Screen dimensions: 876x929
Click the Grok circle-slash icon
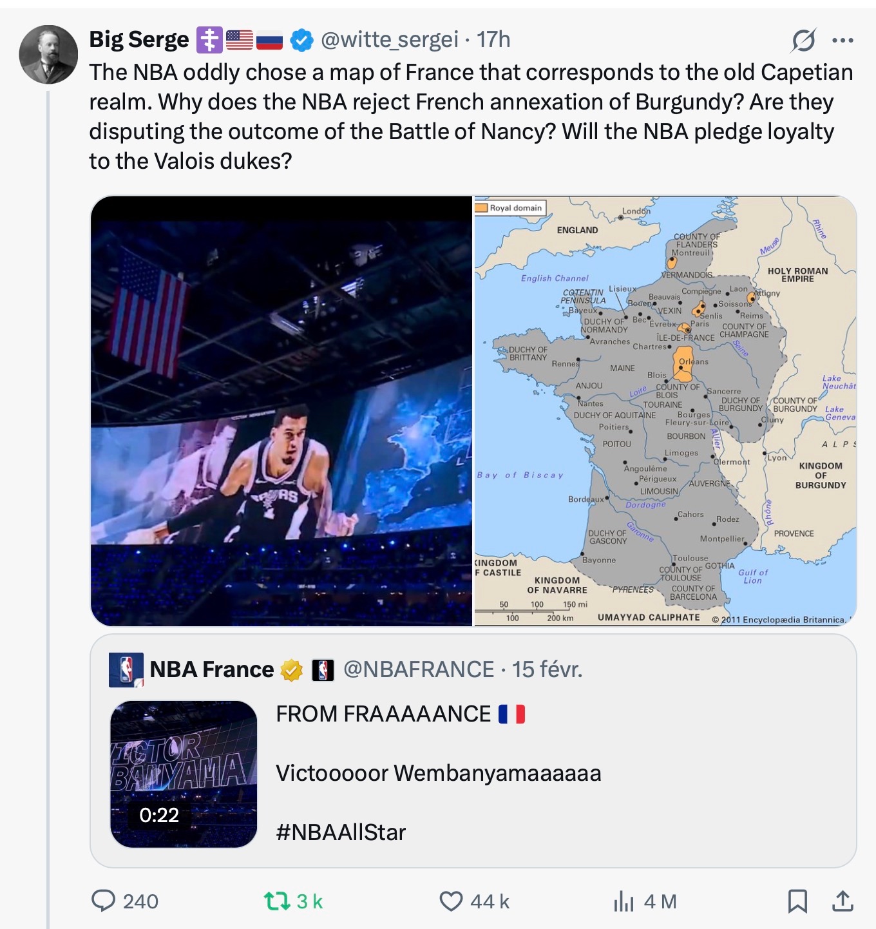[x=803, y=41]
